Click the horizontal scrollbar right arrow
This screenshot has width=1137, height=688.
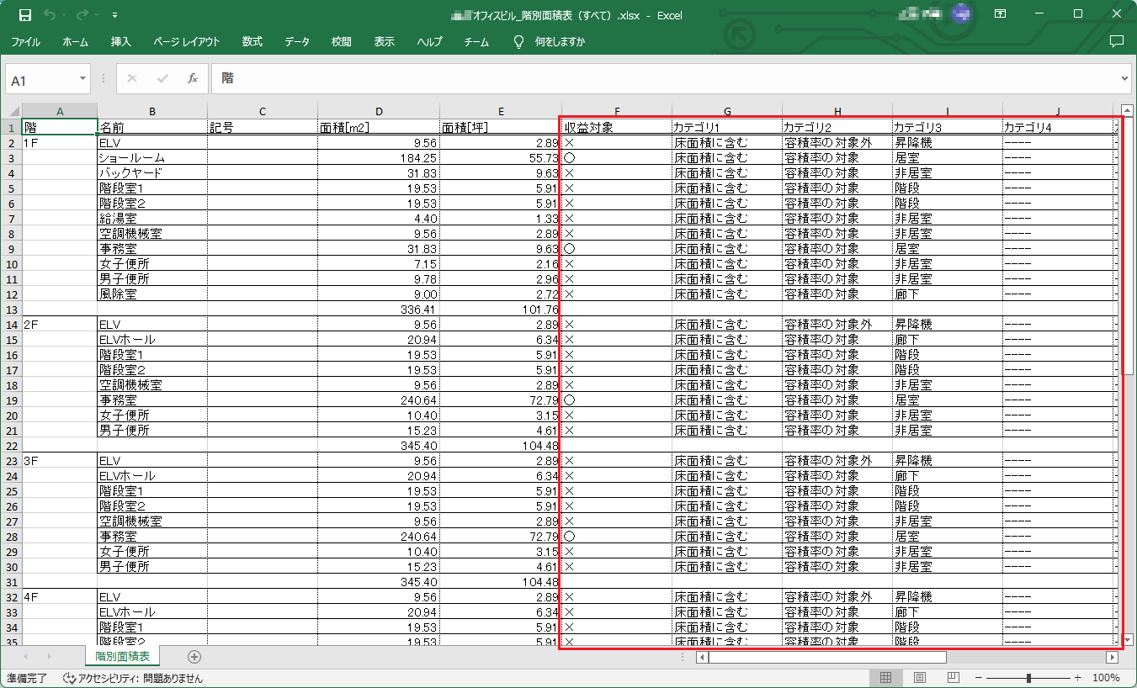point(1113,657)
